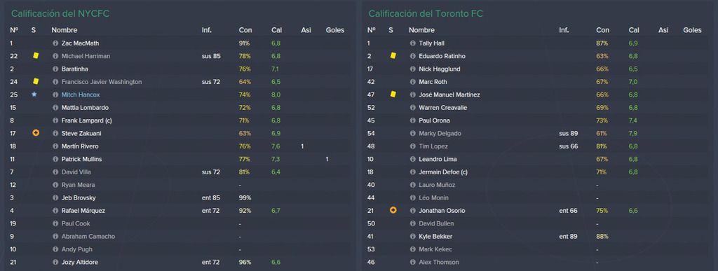Viewport: 718px width, 271px height.
Task: Click info icon next to Jozy Altidore
Action: pos(55,263)
